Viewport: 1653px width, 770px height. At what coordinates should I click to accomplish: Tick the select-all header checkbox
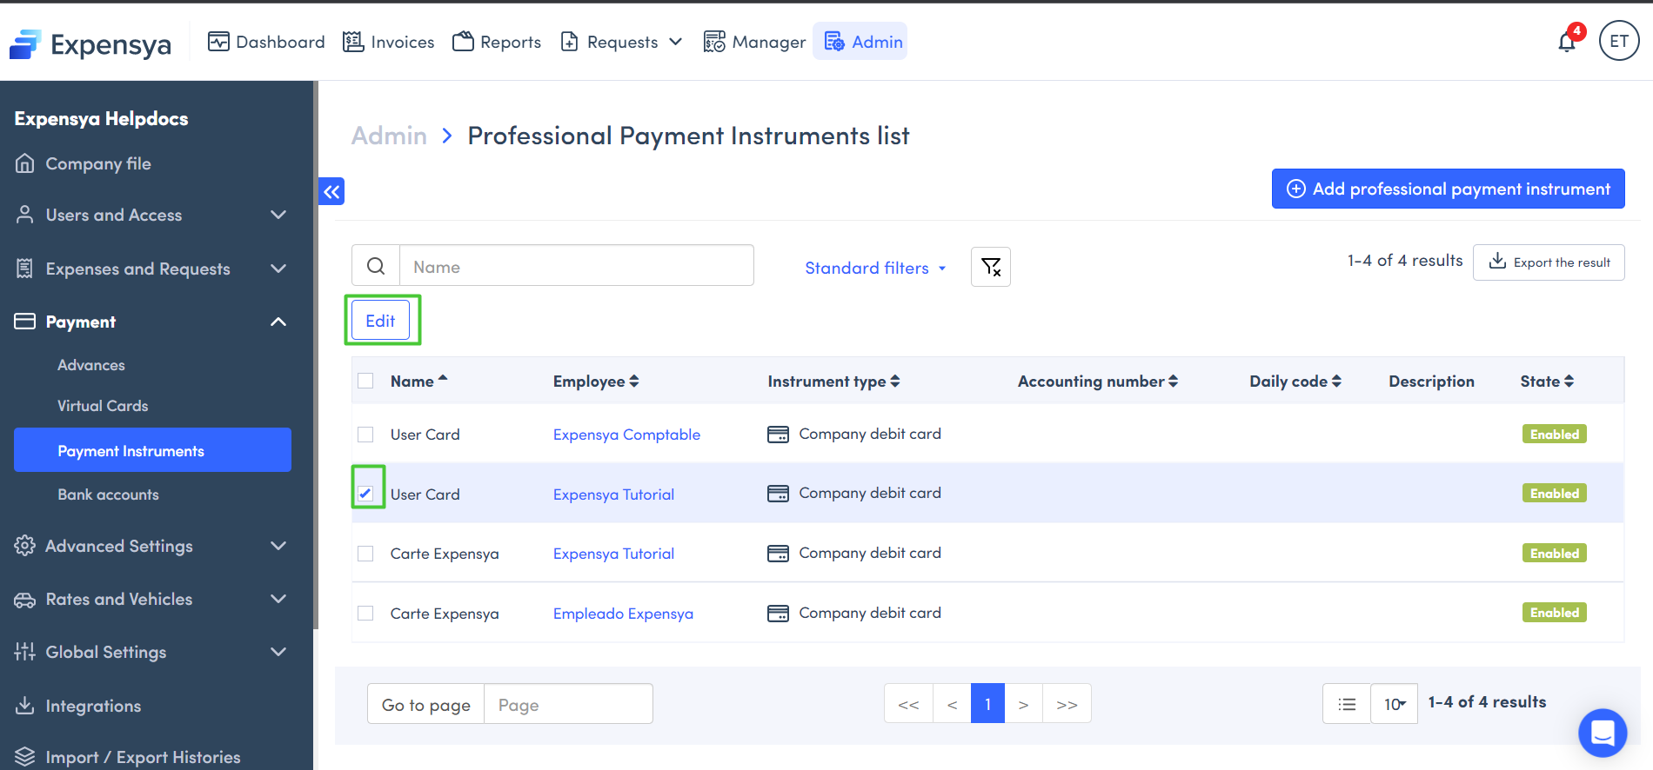[366, 381]
